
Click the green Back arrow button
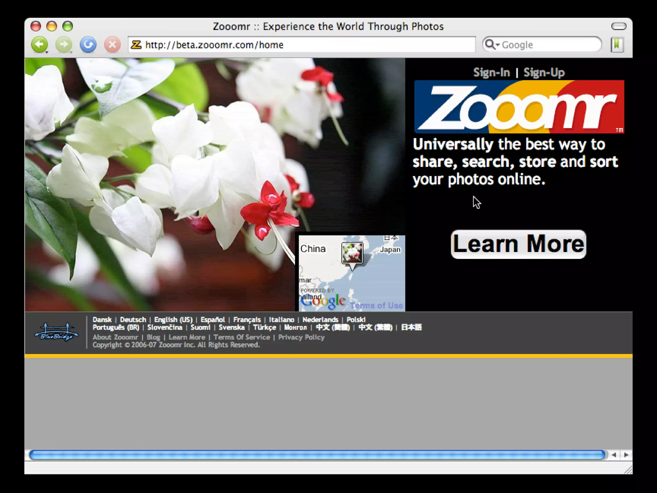point(39,44)
